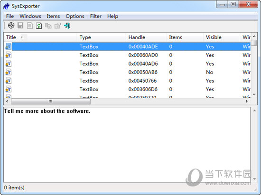Screen dimensions: 261x195
Task: Click the floppy disk save icon
Action: click(20, 25)
